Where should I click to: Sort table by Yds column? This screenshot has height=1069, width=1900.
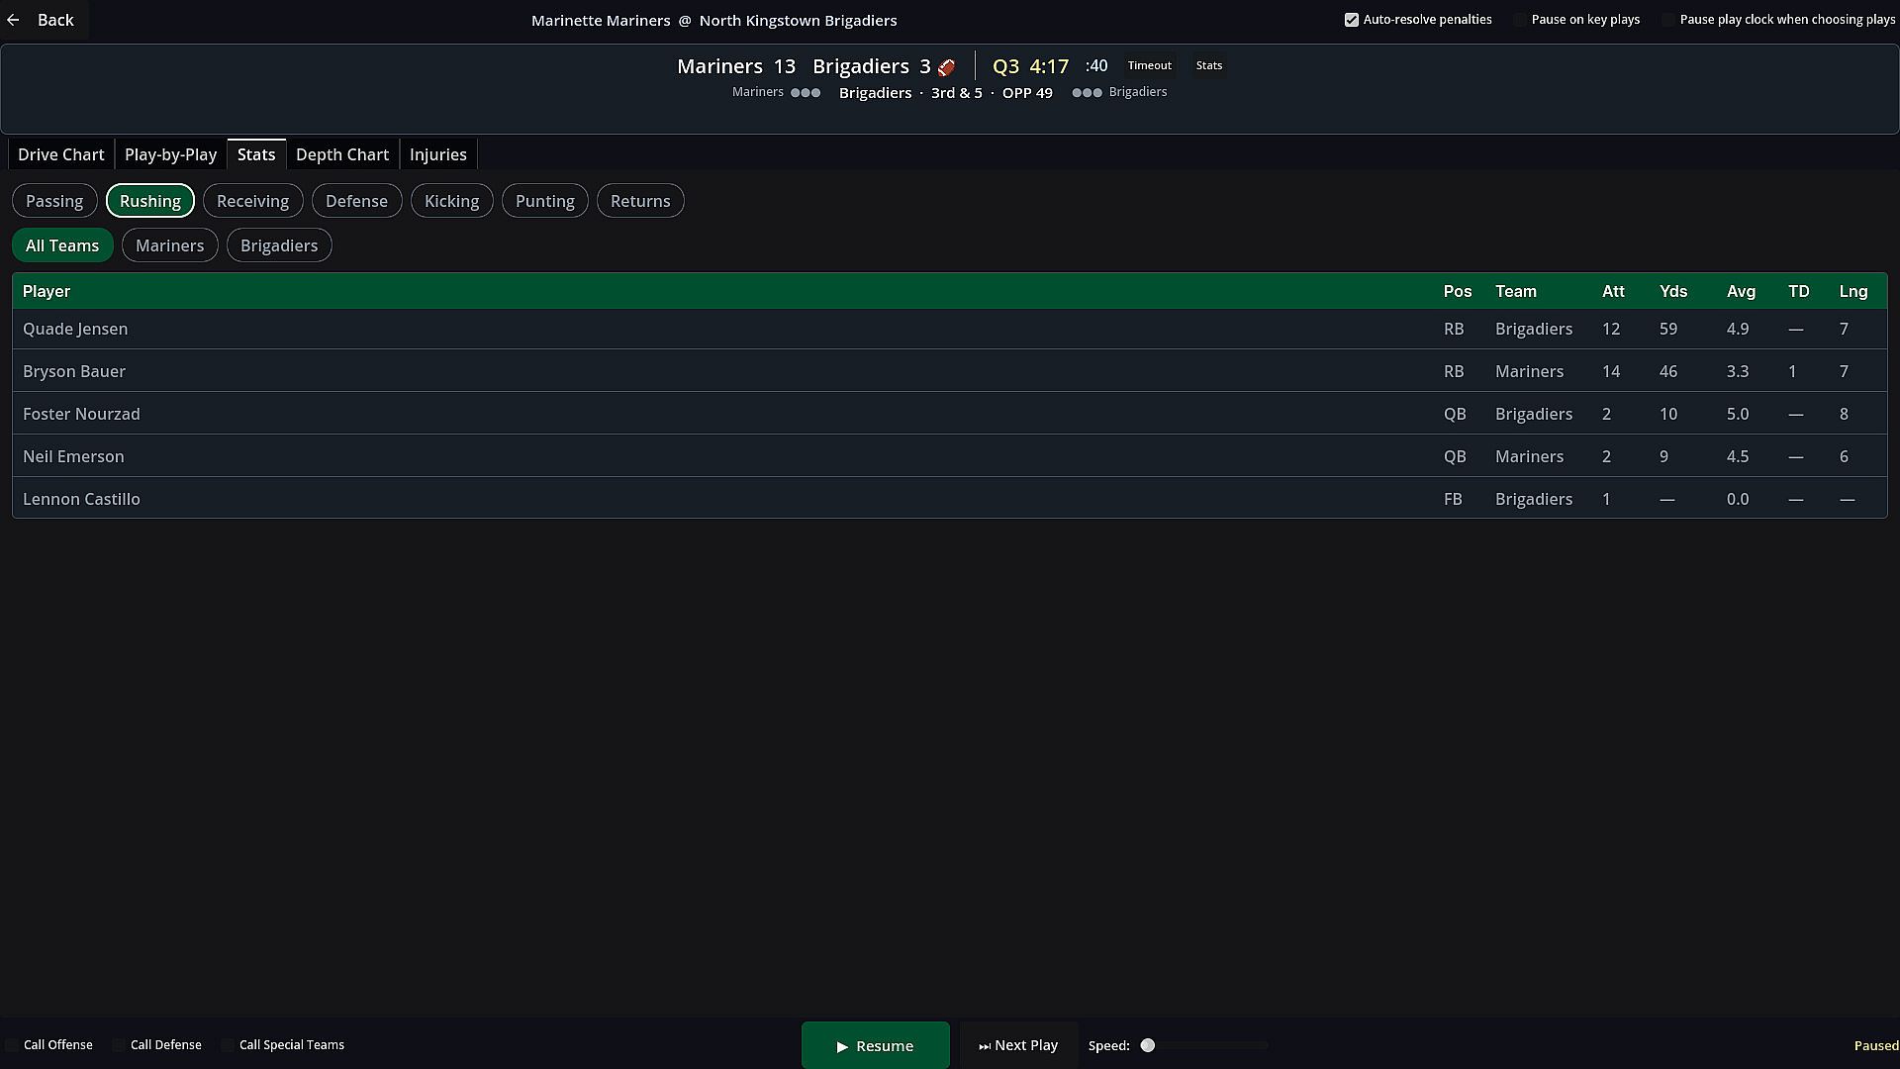tap(1672, 291)
